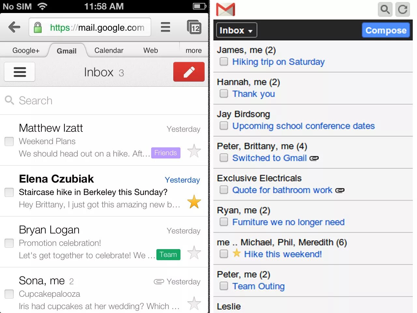Check the Thank you email checkbox
Image resolution: width=417 pixels, height=313 pixels.
pos(224,93)
